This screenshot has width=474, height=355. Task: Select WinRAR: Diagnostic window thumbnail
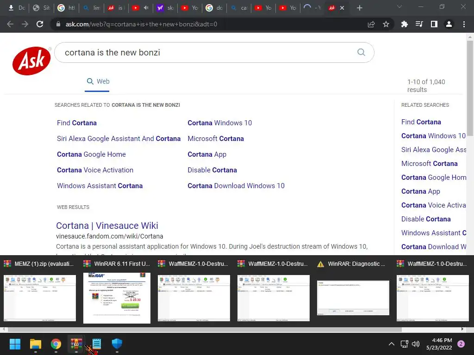point(353,292)
